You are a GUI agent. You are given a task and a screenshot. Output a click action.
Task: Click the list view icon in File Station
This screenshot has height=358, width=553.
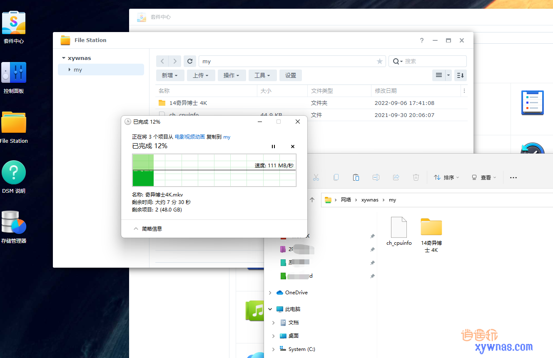coord(438,75)
